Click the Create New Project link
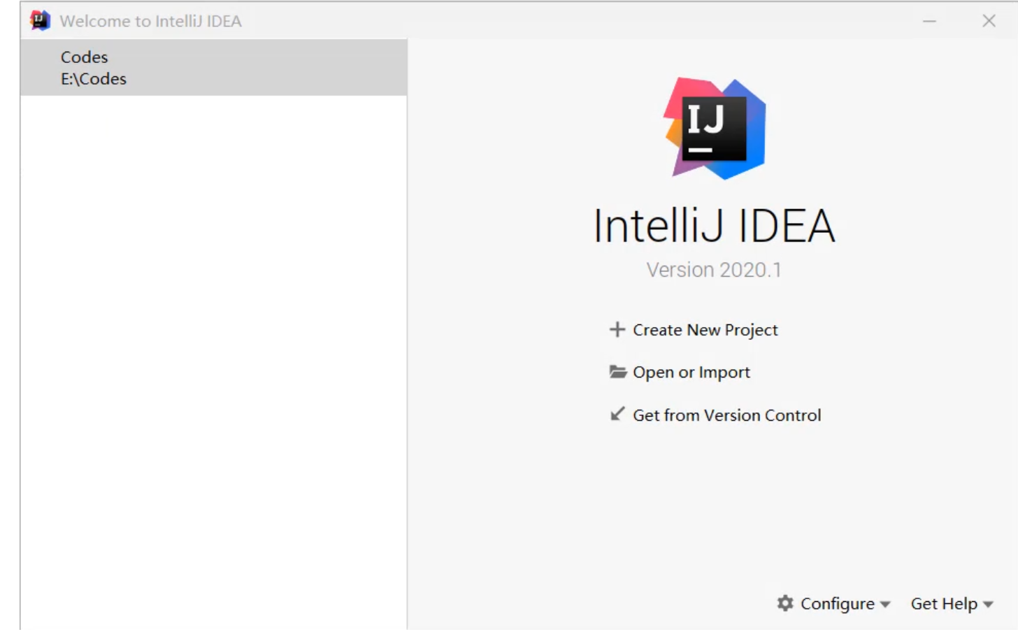The image size is (1018, 641). pos(705,330)
